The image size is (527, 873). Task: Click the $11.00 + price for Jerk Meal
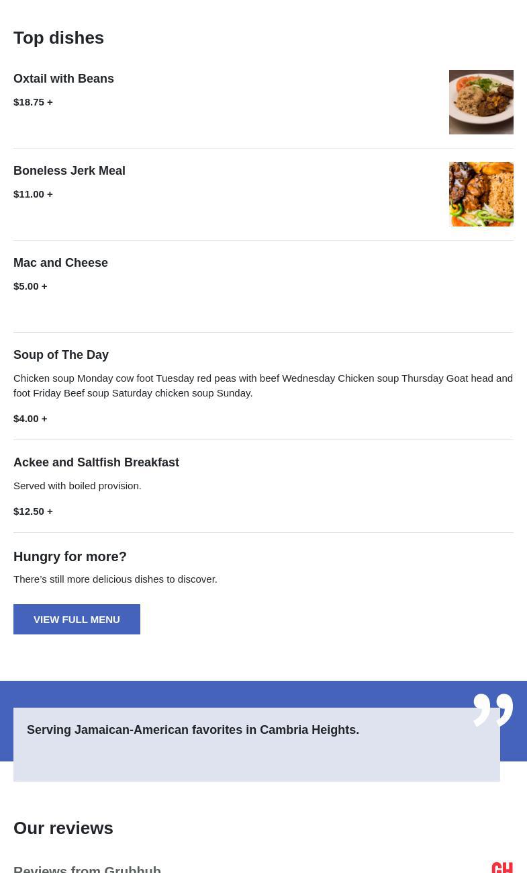pyautogui.click(x=33, y=194)
